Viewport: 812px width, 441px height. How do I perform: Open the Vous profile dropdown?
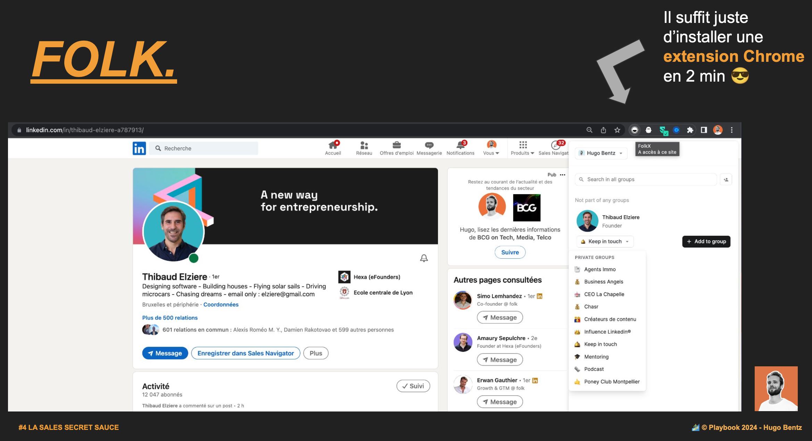491,148
